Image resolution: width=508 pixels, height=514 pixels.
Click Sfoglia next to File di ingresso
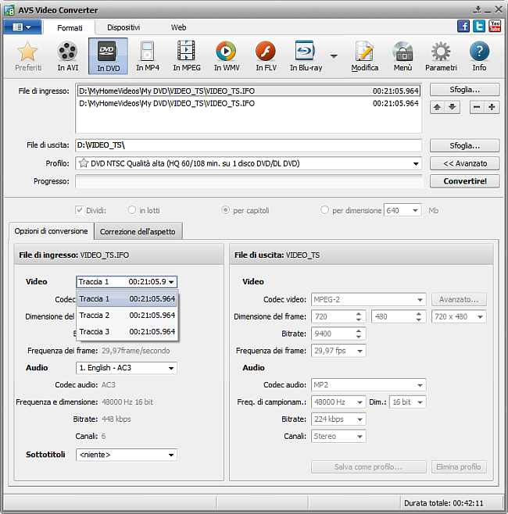(x=465, y=90)
